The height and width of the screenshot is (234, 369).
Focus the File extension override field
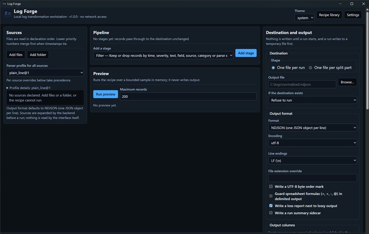[312, 178]
